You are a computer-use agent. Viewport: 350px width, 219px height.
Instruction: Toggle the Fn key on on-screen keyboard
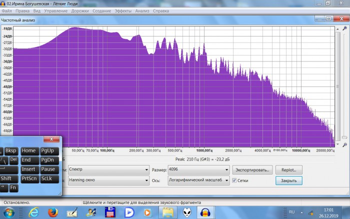point(13,188)
